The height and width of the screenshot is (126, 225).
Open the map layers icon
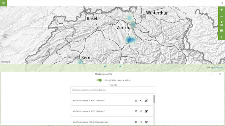(221, 30)
